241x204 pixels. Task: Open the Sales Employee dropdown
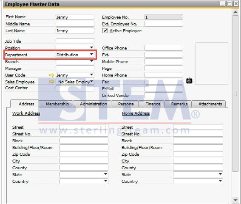pos(92,81)
